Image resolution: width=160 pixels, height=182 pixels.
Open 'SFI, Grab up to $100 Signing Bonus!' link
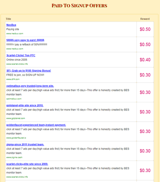[29, 71]
